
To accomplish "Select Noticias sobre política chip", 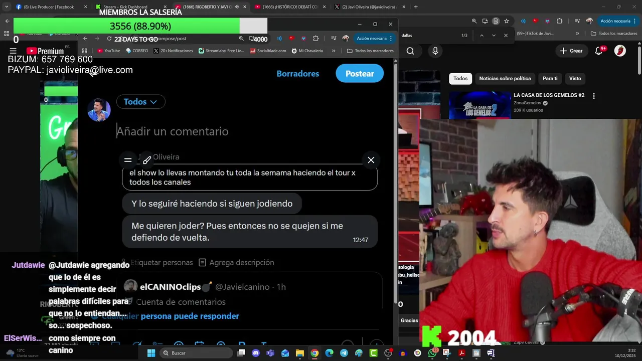I will [505, 78].
